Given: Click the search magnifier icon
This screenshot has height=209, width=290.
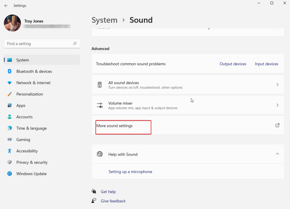Looking at the screenshot, I should pyautogui.click(x=75, y=44).
